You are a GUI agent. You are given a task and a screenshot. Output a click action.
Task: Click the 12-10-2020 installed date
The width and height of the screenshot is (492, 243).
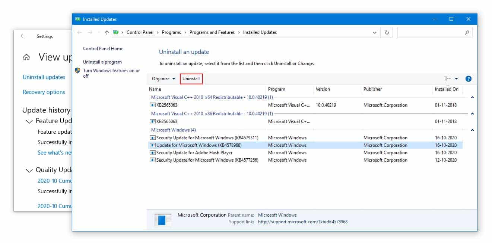(x=446, y=160)
